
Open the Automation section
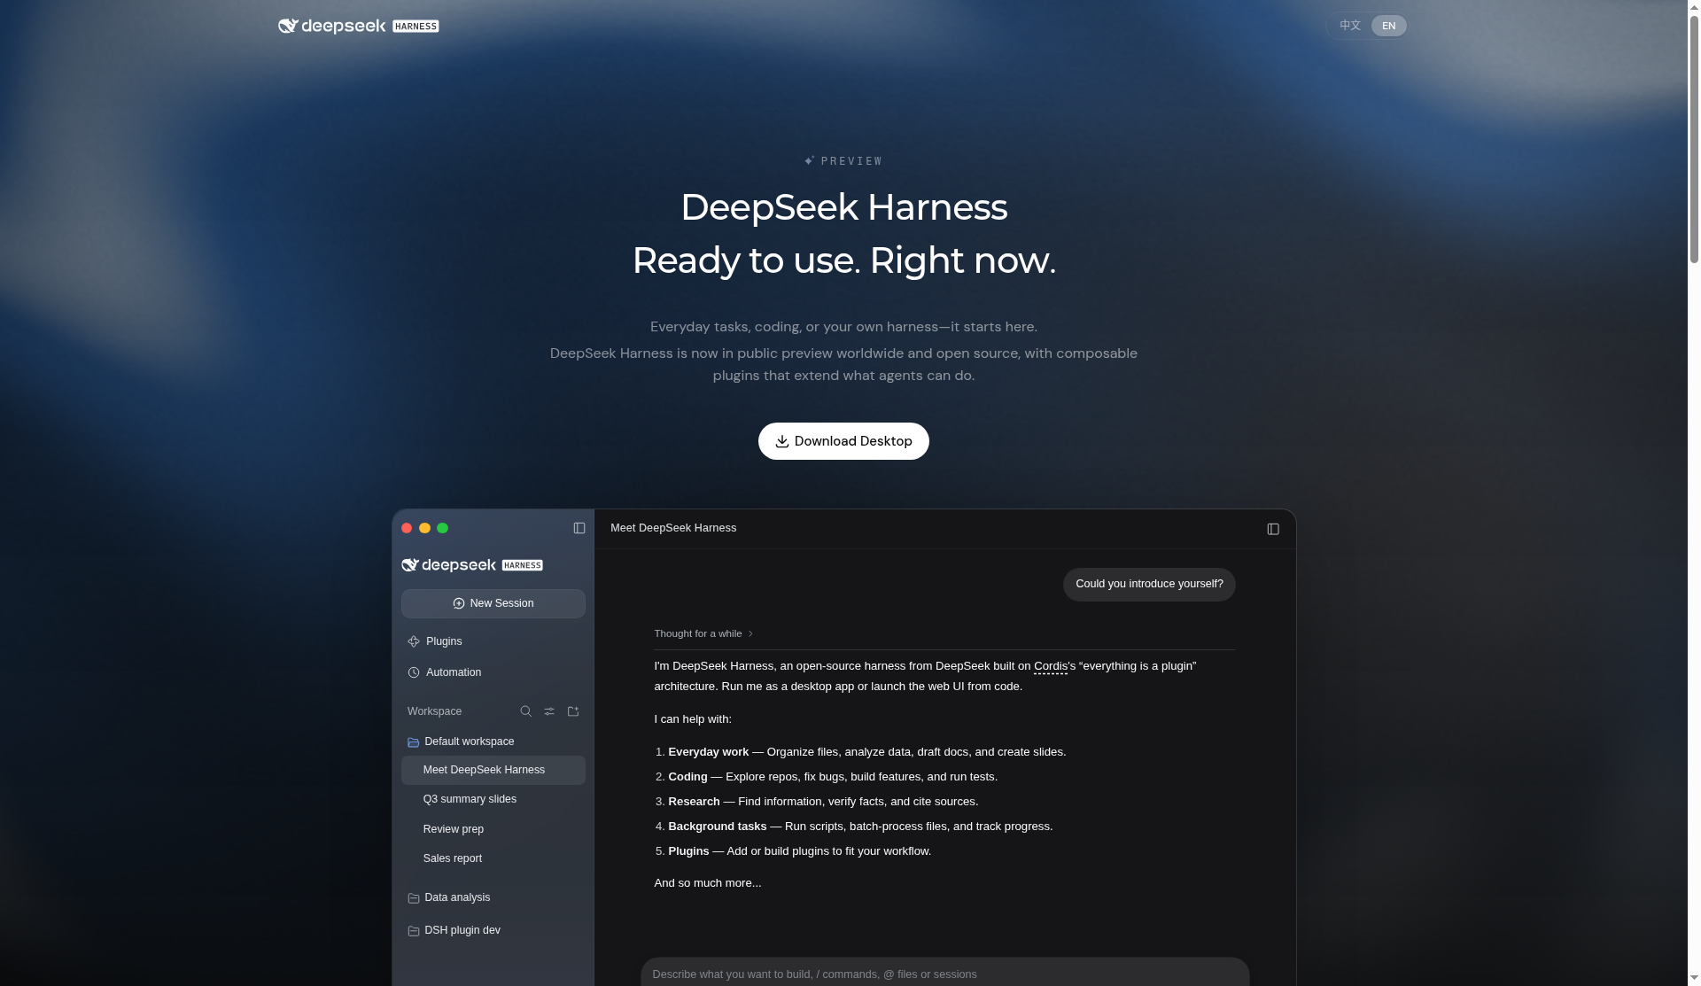493,672
